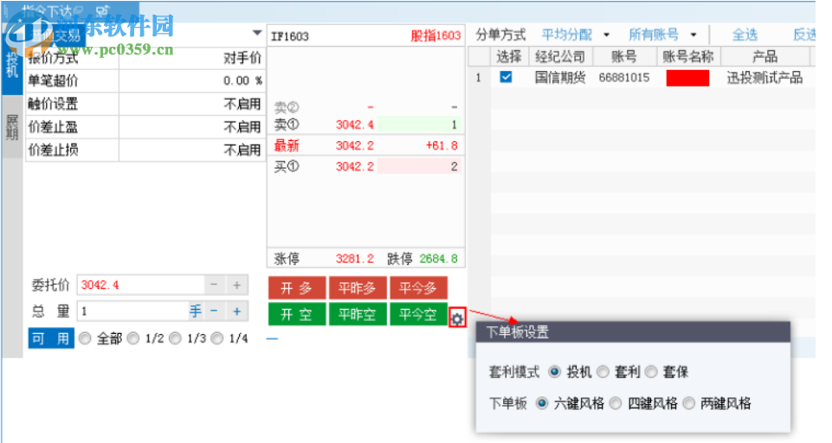The image size is (832, 443).
Task: Click the 开空 sell open button
Action: [x=297, y=314]
